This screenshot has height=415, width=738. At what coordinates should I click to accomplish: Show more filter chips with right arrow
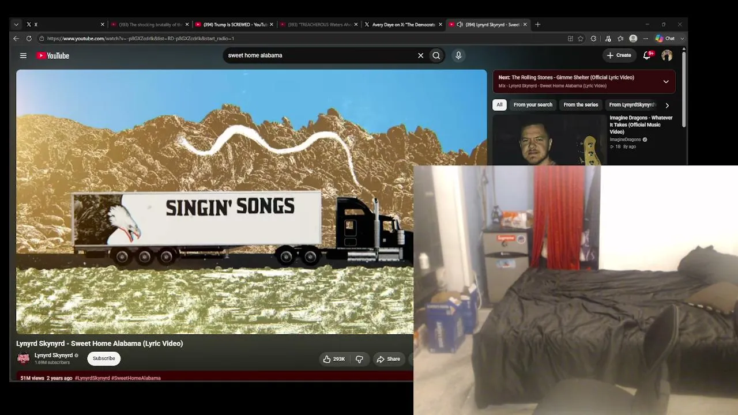667,105
